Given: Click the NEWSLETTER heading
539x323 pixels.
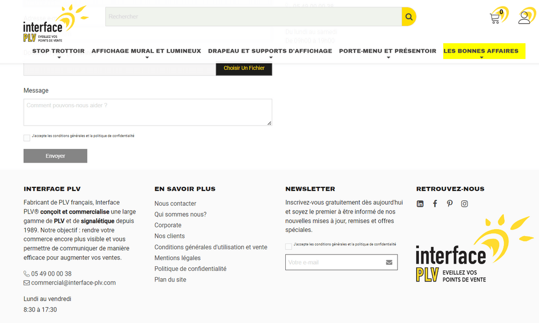Looking at the screenshot, I should click(310, 189).
